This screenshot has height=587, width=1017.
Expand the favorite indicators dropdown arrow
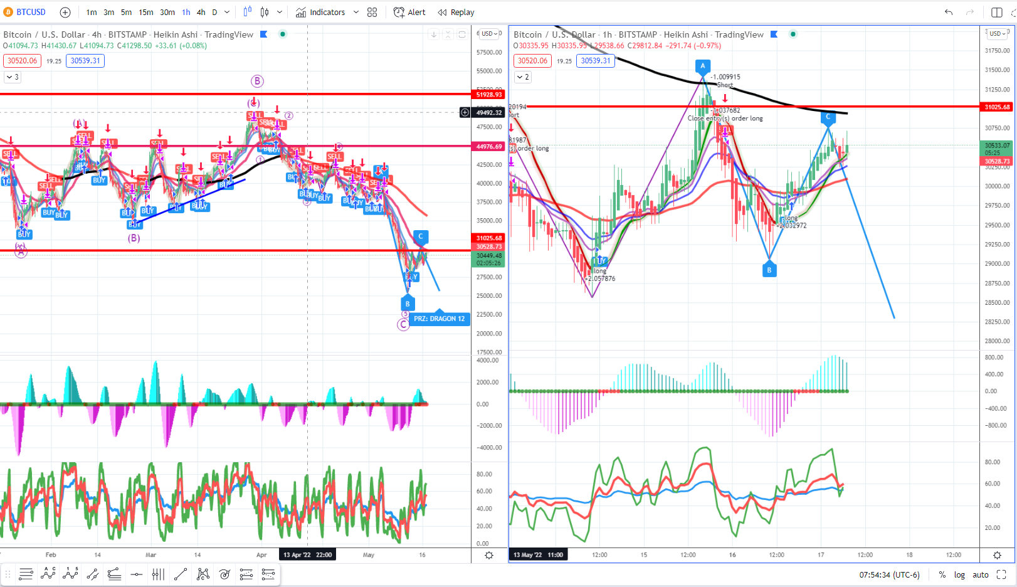coord(356,12)
